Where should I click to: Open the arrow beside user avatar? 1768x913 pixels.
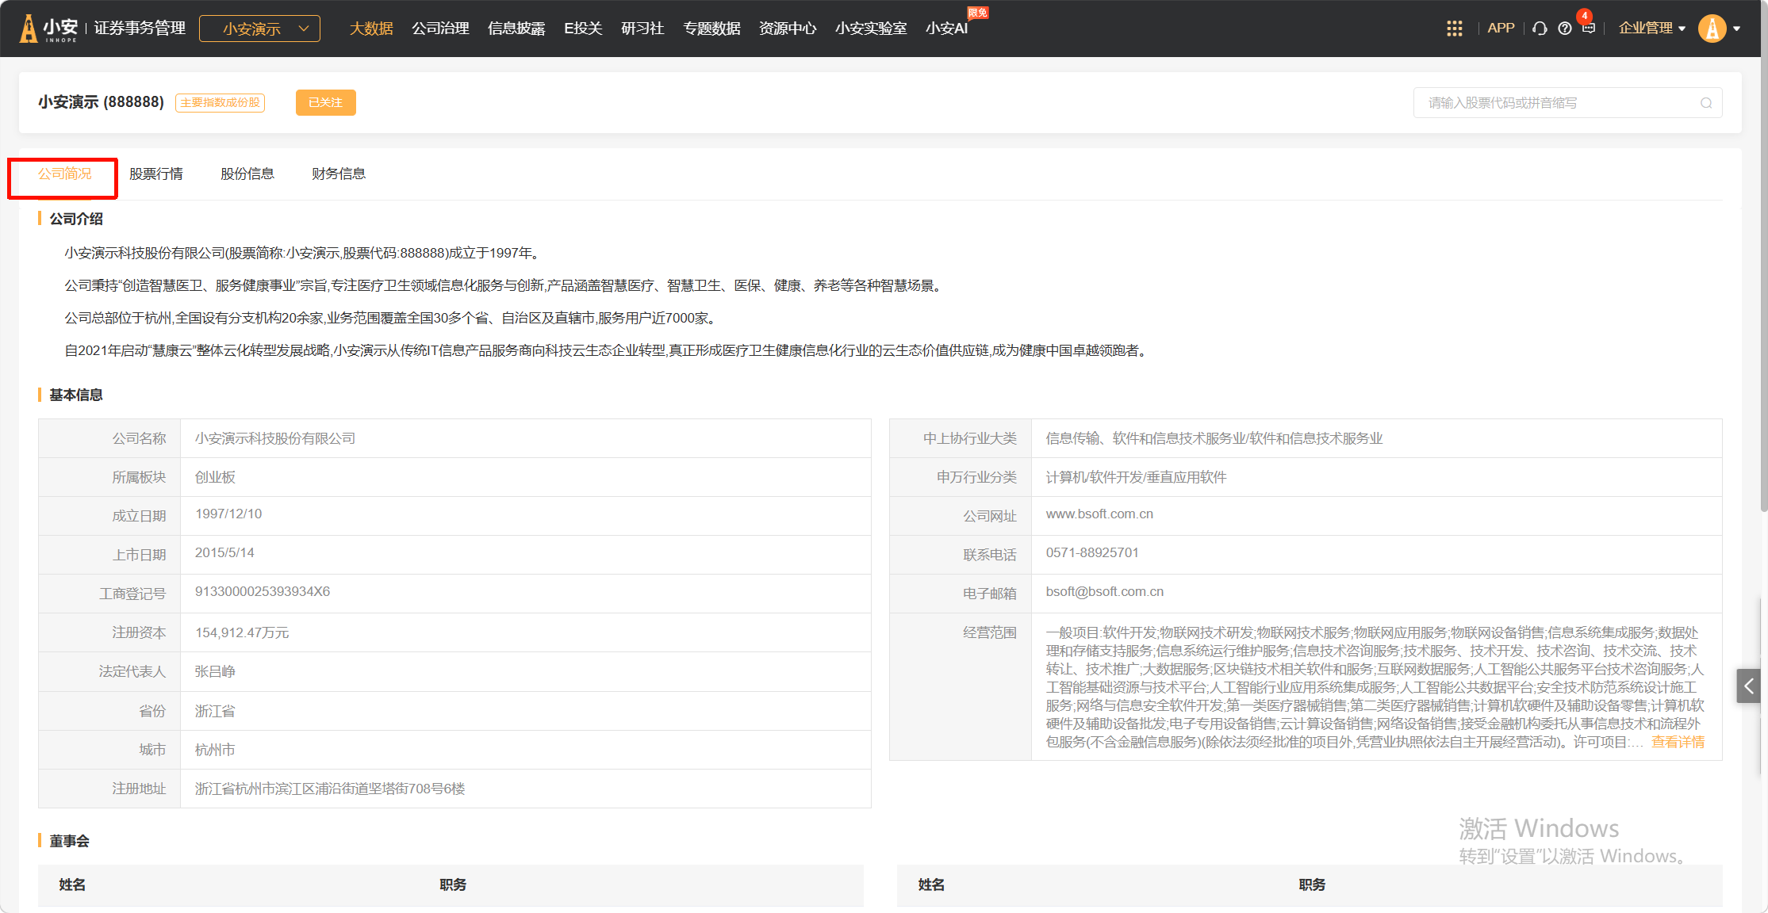(x=1737, y=29)
